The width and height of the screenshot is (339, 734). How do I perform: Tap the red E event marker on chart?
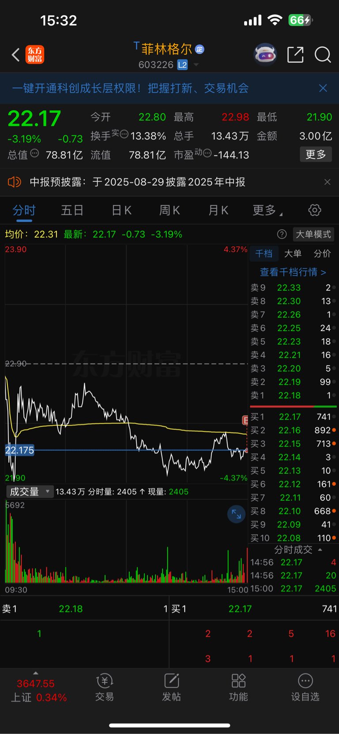245,420
